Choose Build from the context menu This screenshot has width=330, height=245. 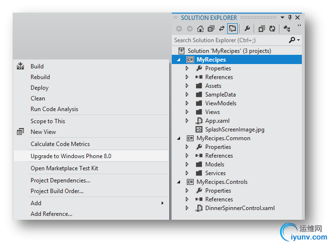pos(92,66)
